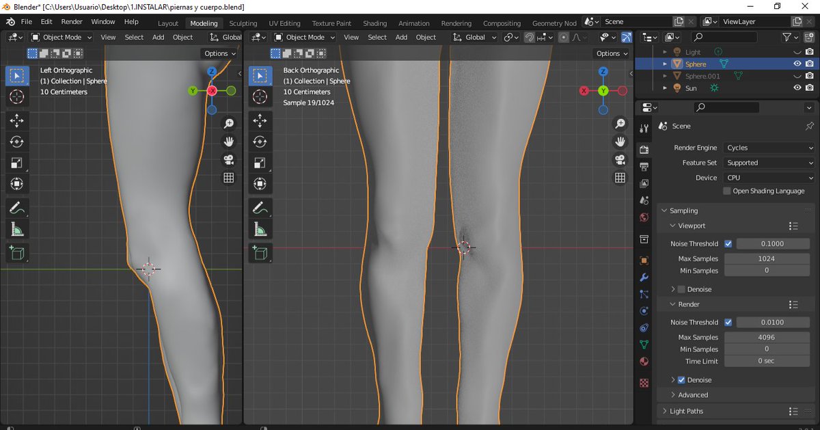Click the Options button in the left viewport
The image size is (820, 430).
click(x=219, y=53)
